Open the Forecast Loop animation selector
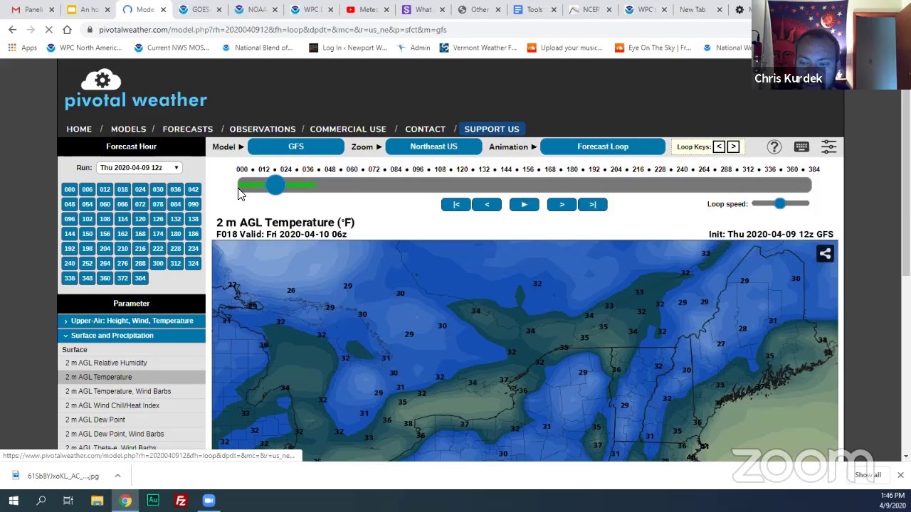Viewport: 911px width, 512px height. pos(603,146)
